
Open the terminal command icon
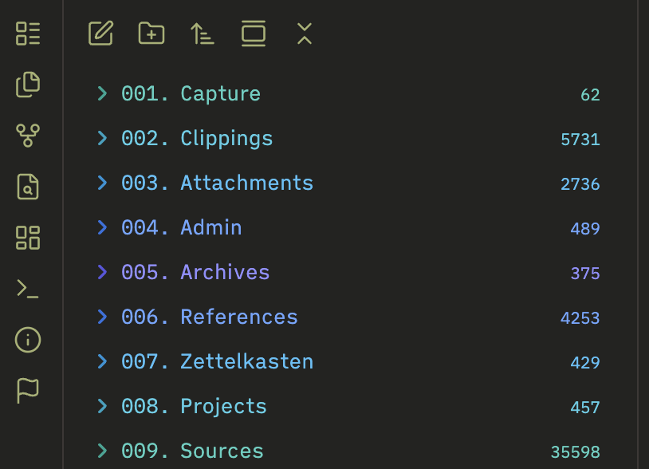coord(28,289)
